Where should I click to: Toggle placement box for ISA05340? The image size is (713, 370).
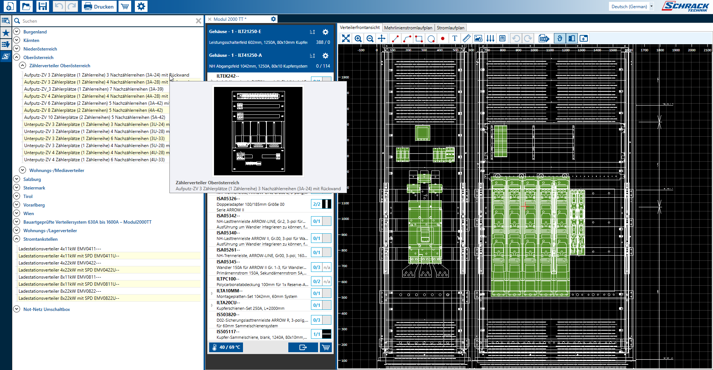[327, 238]
